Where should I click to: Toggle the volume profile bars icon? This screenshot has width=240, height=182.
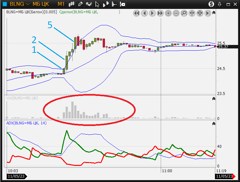point(106,4)
